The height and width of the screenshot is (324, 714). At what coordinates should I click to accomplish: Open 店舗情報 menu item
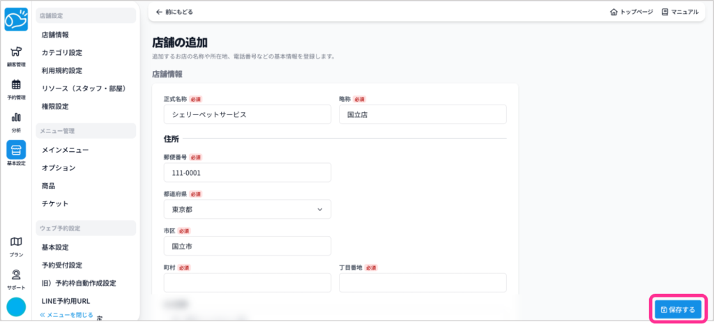click(x=55, y=34)
